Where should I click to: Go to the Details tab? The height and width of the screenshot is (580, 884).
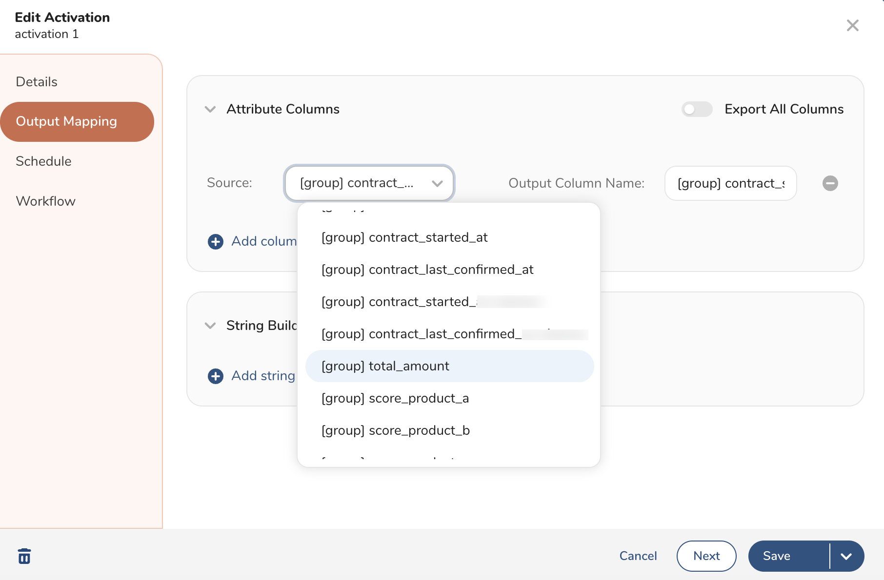37,82
